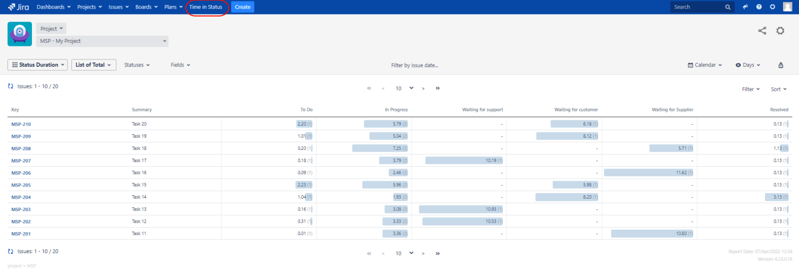The width and height of the screenshot is (799, 280).
Task: Open the user profile avatar
Action: point(788,7)
